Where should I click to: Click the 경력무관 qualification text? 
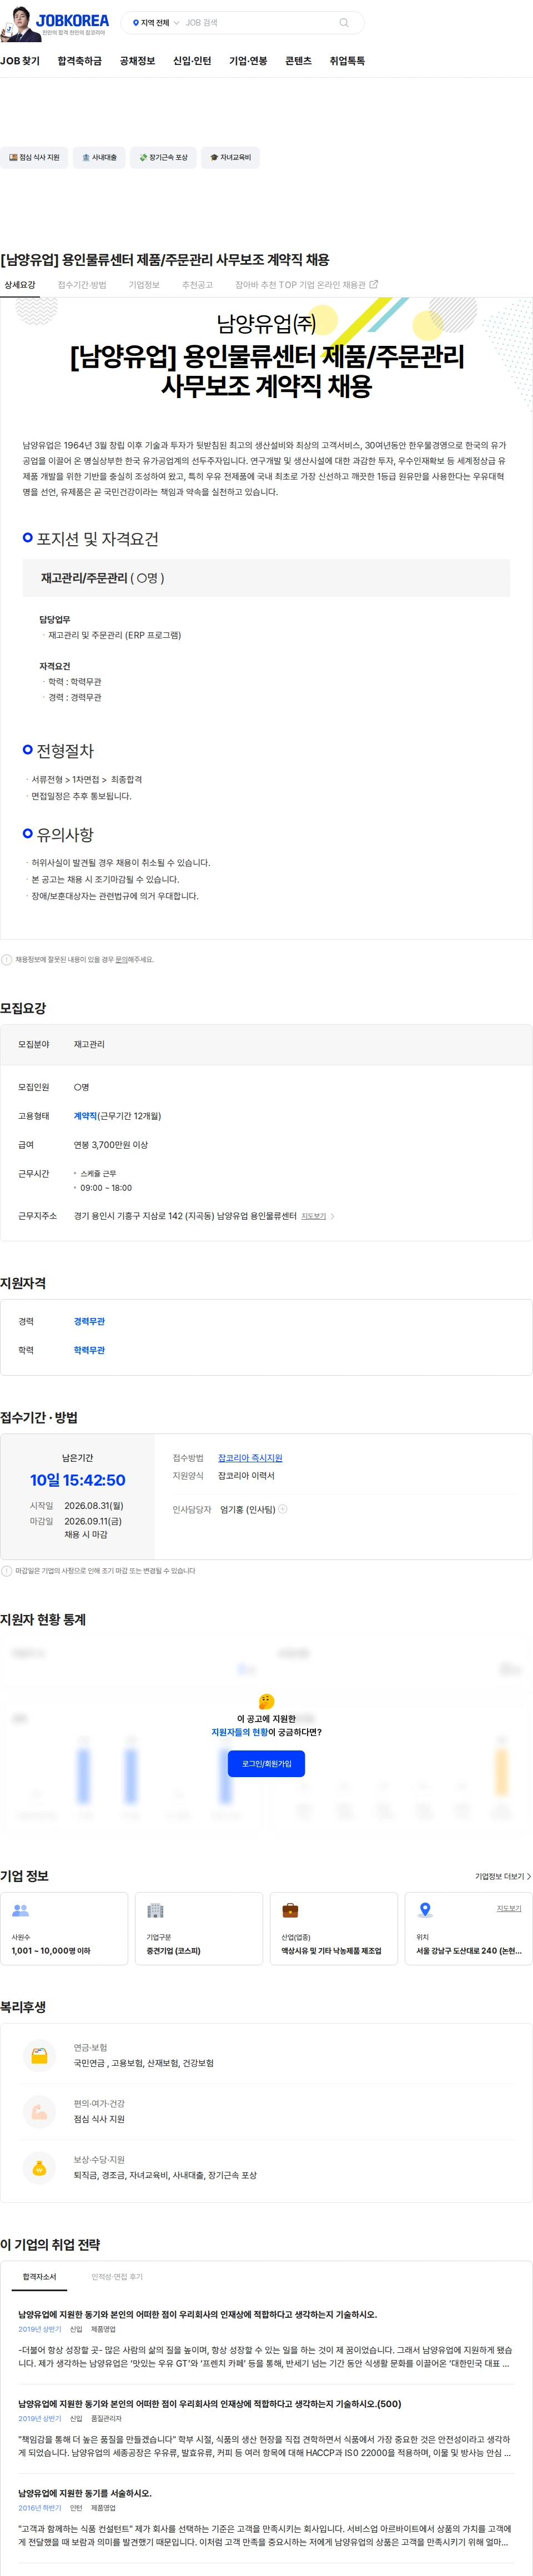coord(89,1321)
